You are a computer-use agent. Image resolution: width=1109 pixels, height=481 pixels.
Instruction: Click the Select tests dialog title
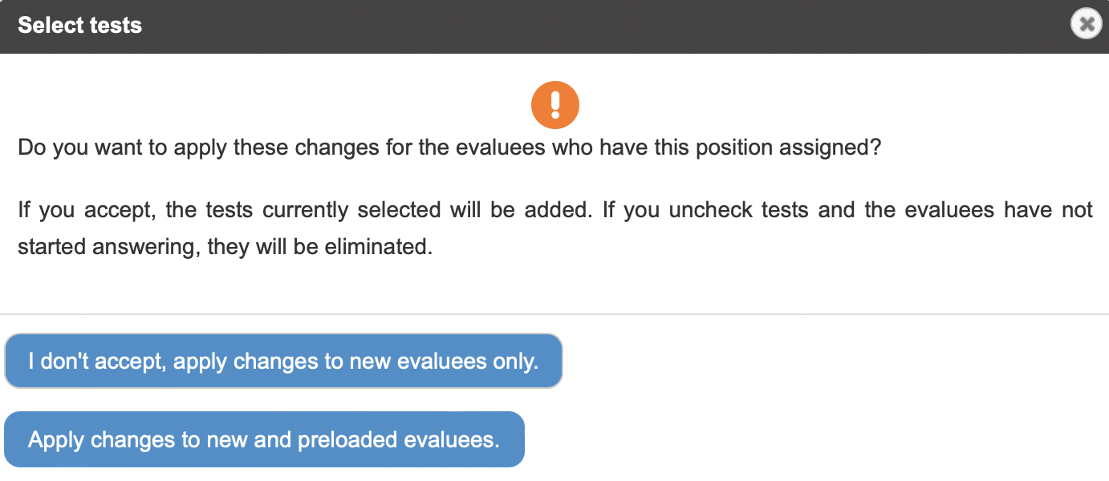pyautogui.click(x=79, y=26)
